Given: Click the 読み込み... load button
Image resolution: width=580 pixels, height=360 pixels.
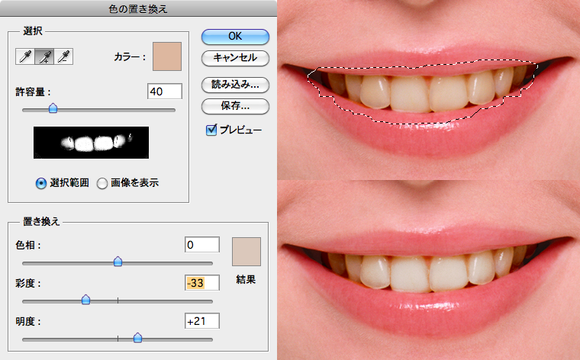Looking at the screenshot, I should click(x=235, y=84).
